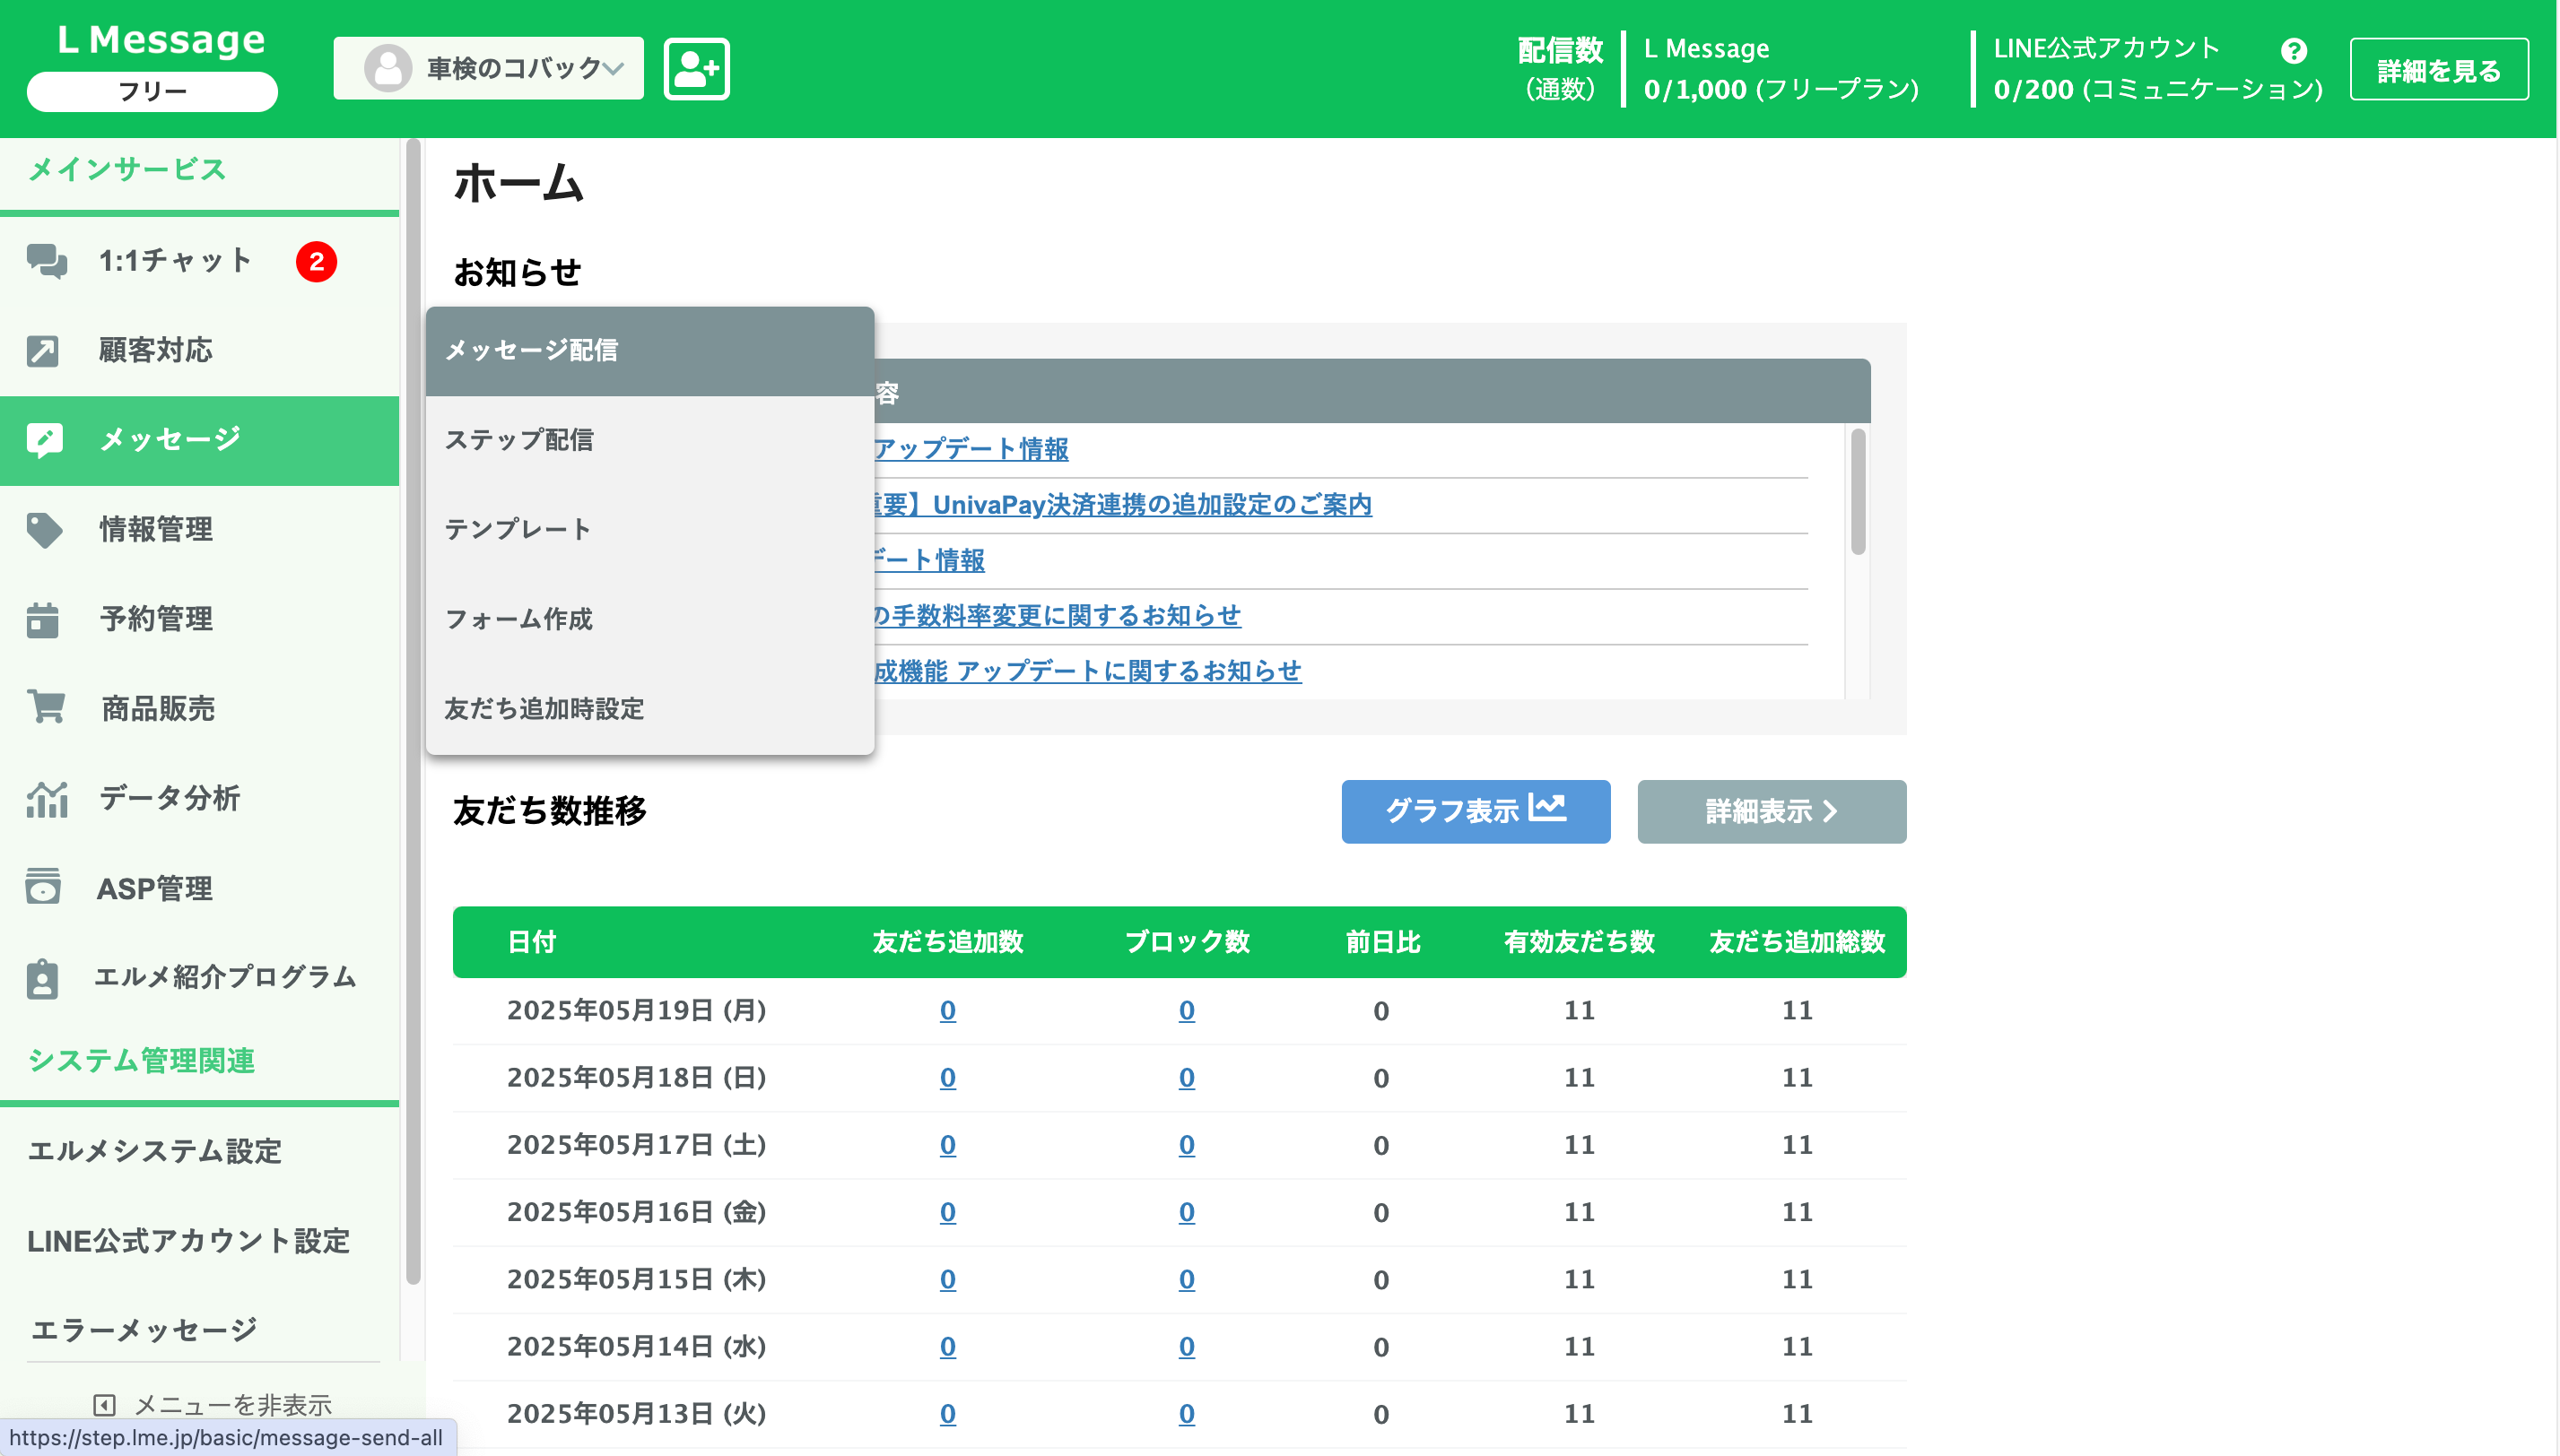Select メッセージ配信 from the submenu

pos(650,351)
